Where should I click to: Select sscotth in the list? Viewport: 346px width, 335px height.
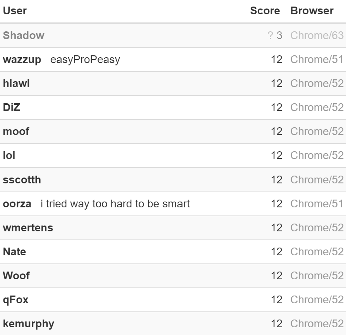click(22, 180)
